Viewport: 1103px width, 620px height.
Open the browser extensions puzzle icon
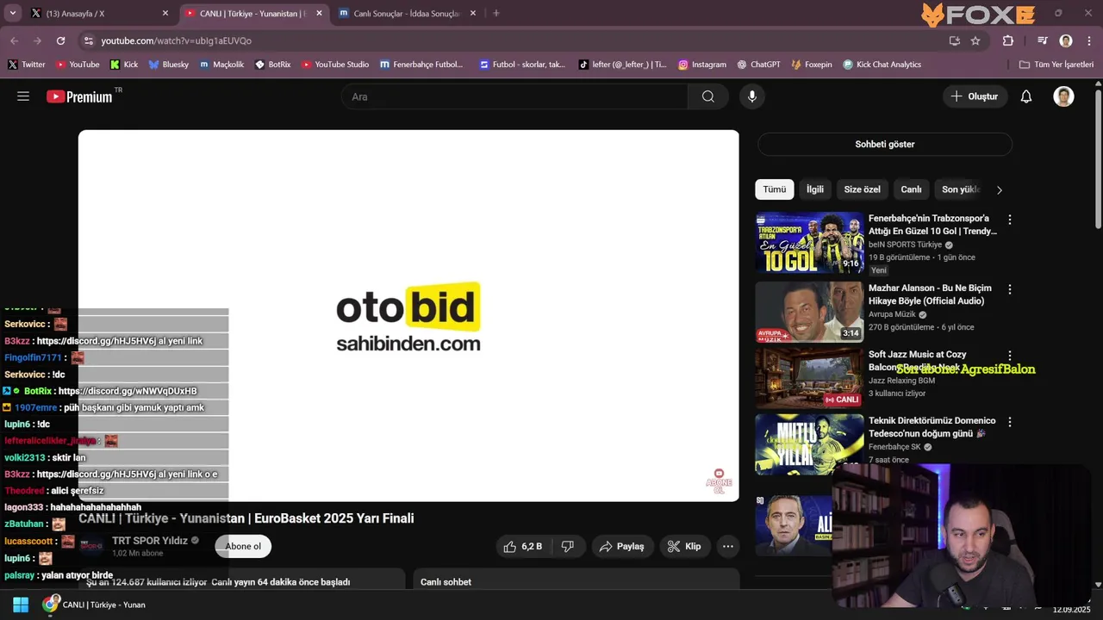click(1007, 40)
